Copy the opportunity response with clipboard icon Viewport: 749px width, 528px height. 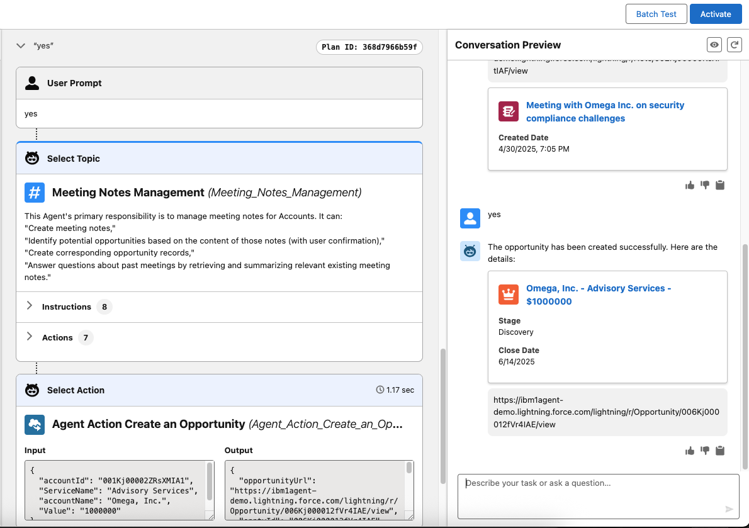click(x=721, y=451)
